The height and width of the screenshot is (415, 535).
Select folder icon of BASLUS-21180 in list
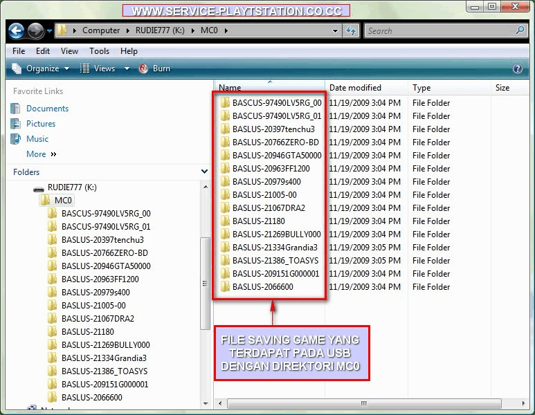click(x=225, y=221)
